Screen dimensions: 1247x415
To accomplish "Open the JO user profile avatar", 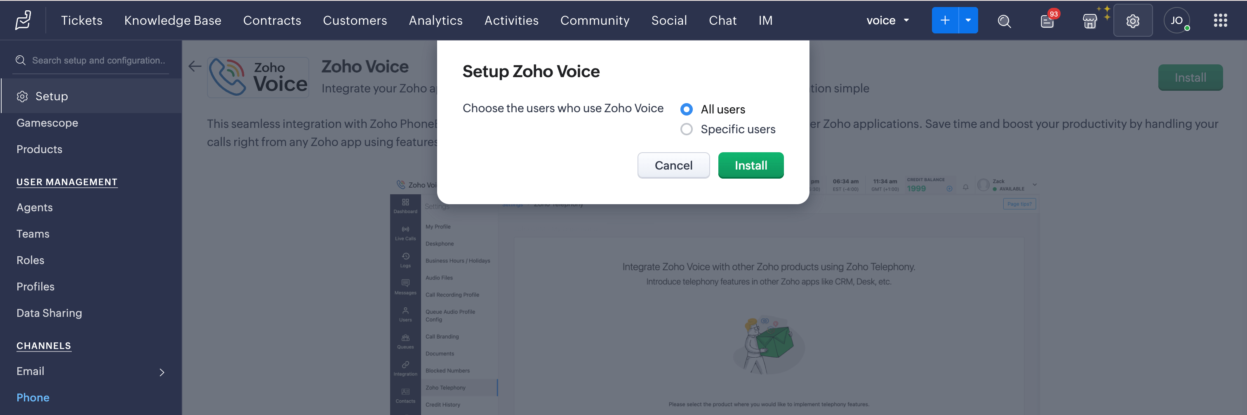I will coord(1176,21).
